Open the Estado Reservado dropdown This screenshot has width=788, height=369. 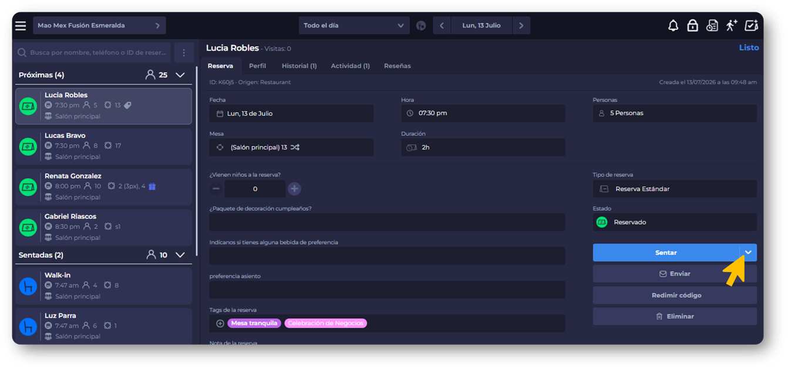675,222
